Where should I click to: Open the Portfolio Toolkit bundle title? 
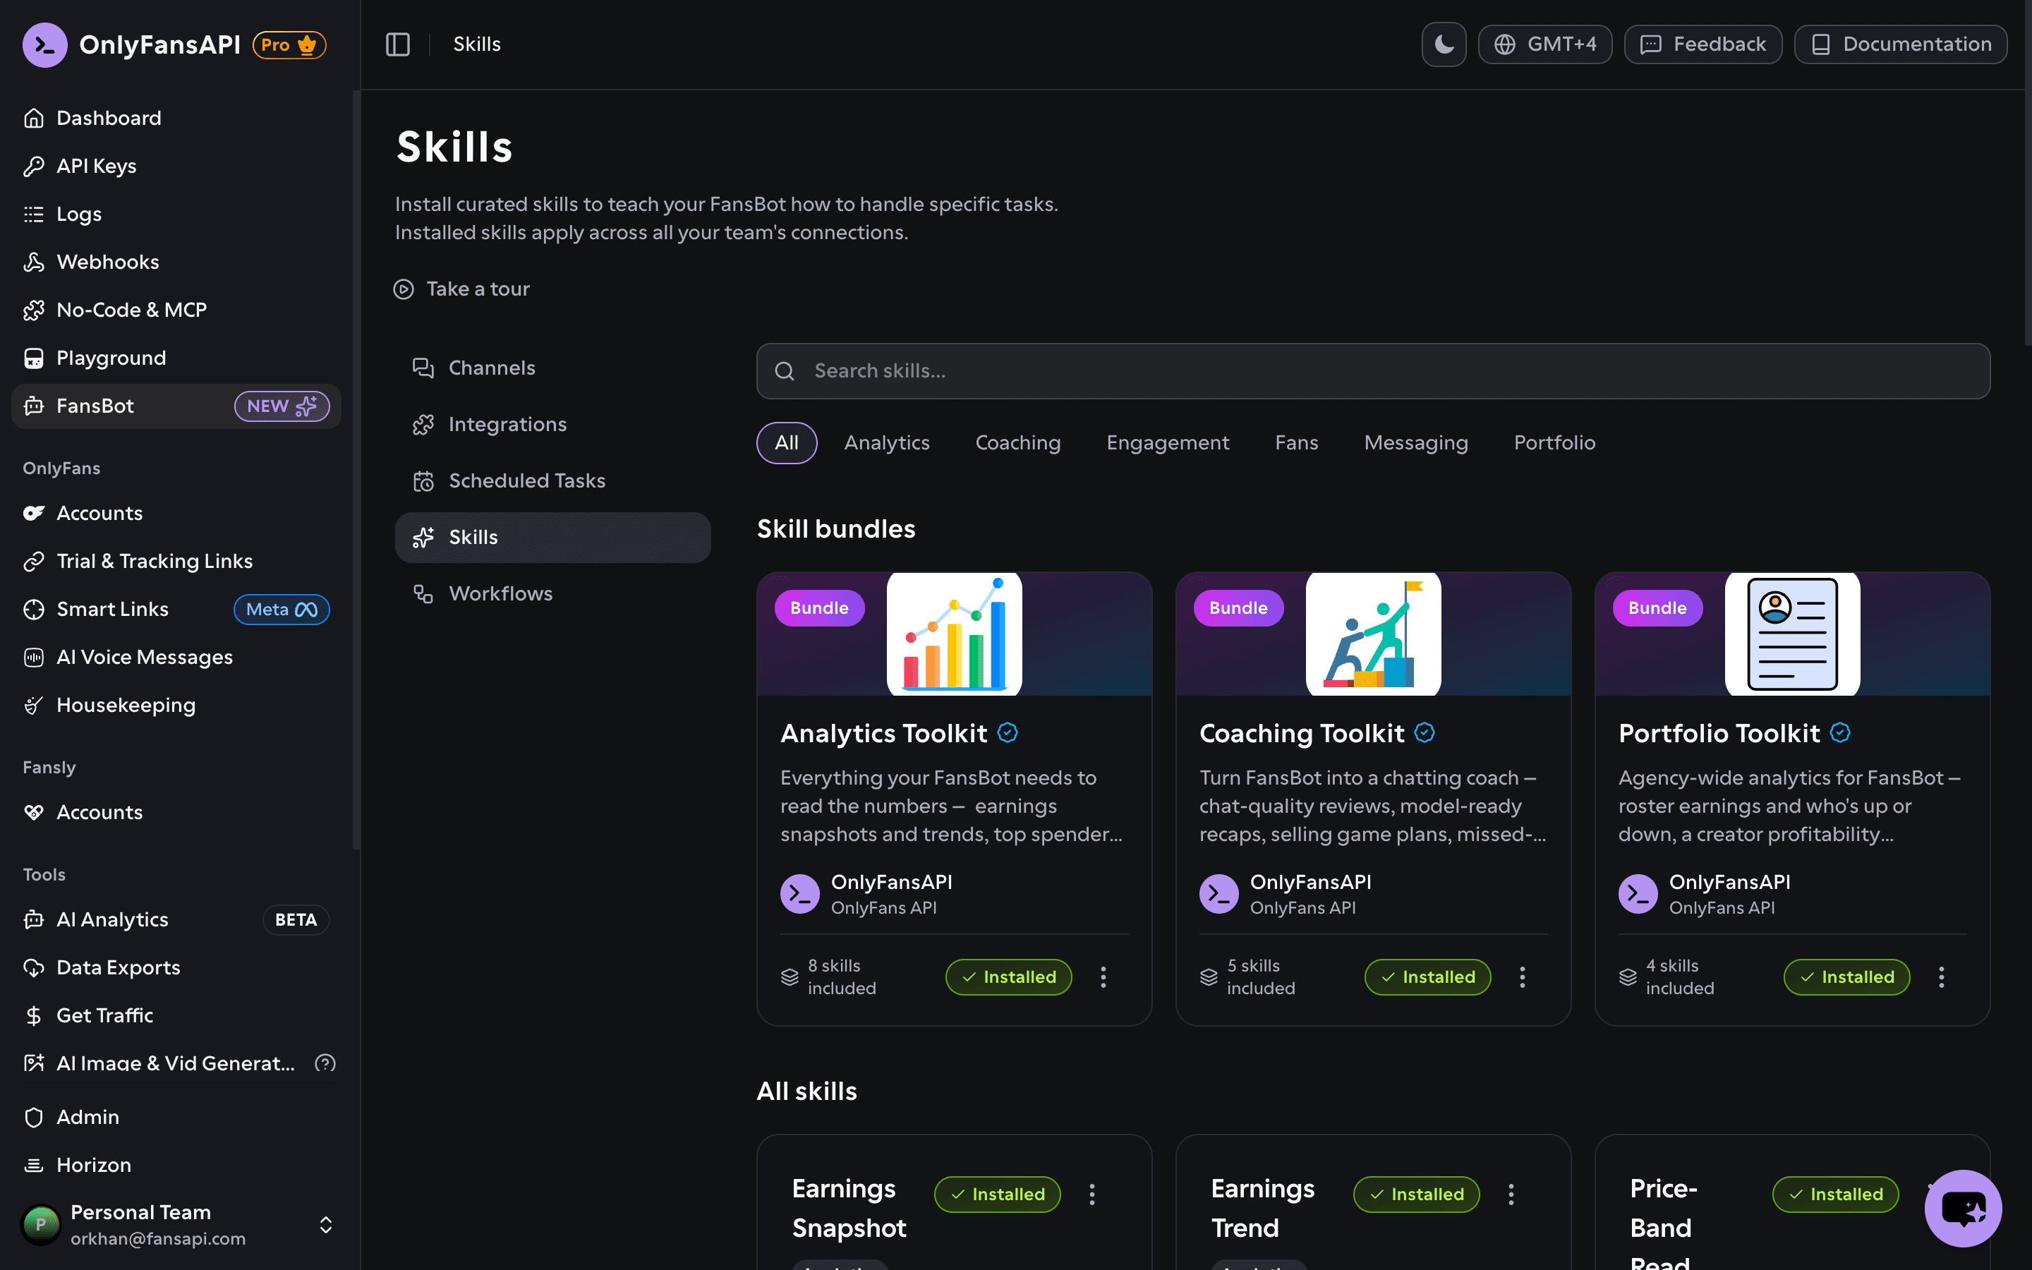tap(1719, 733)
